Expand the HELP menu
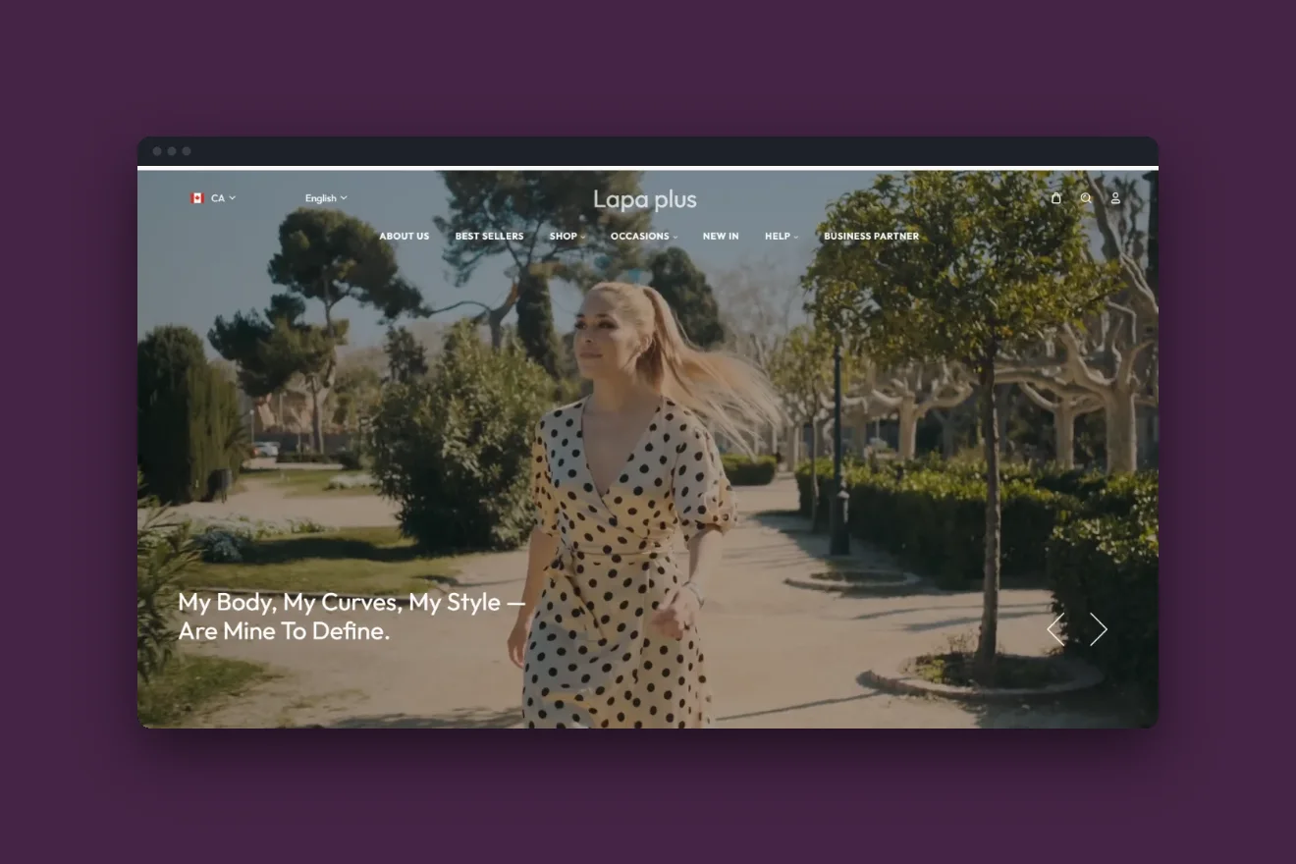Screen dimensions: 1296x864 782,236
